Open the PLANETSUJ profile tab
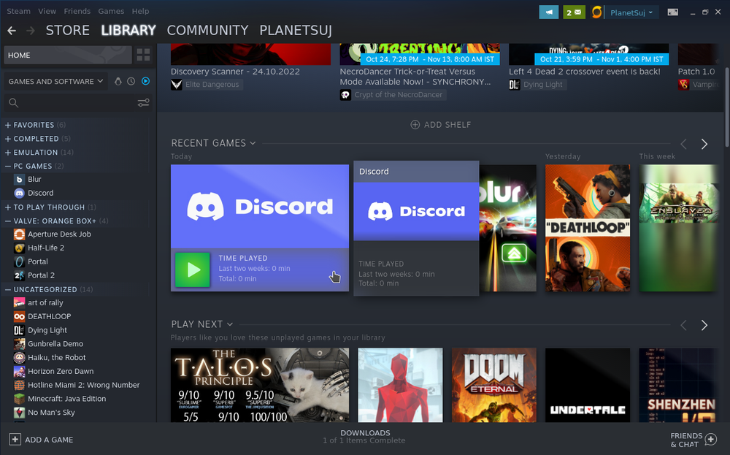The image size is (730, 455). (x=296, y=30)
